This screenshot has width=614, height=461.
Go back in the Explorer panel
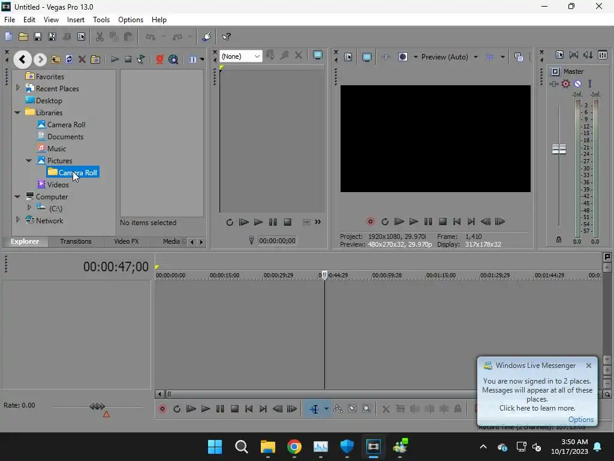pyautogui.click(x=22, y=59)
